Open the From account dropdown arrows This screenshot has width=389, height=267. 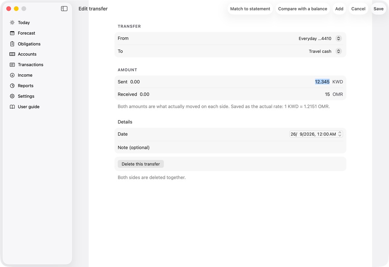[x=338, y=38]
